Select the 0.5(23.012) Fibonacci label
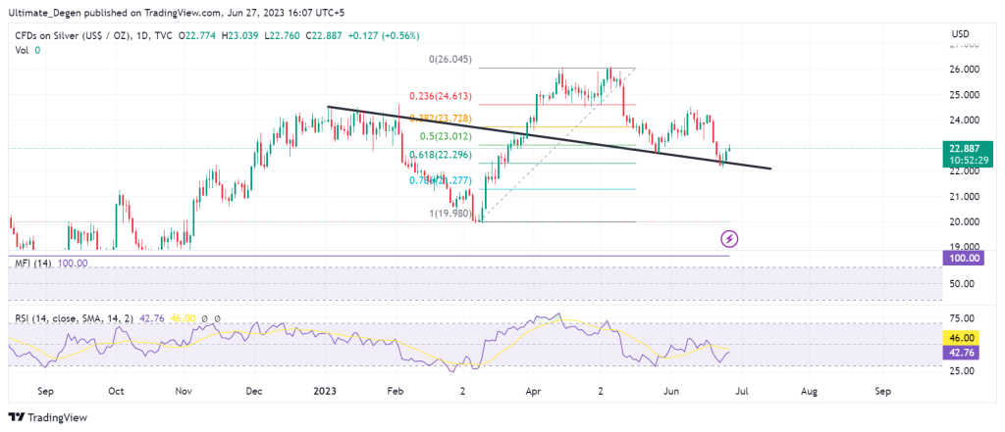 click(x=447, y=136)
